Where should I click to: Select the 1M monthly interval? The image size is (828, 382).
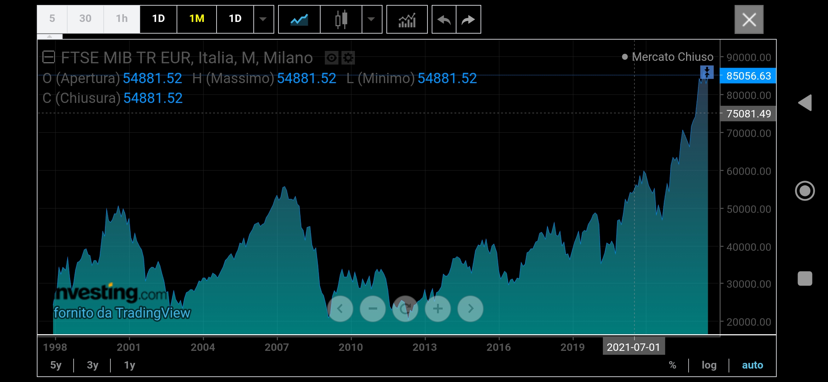click(x=197, y=19)
